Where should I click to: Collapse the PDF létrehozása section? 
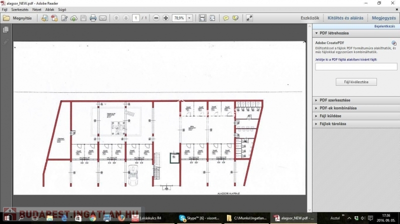point(334,33)
